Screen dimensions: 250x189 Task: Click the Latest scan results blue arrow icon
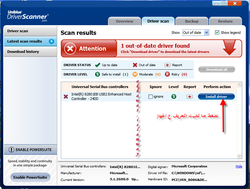51,41
